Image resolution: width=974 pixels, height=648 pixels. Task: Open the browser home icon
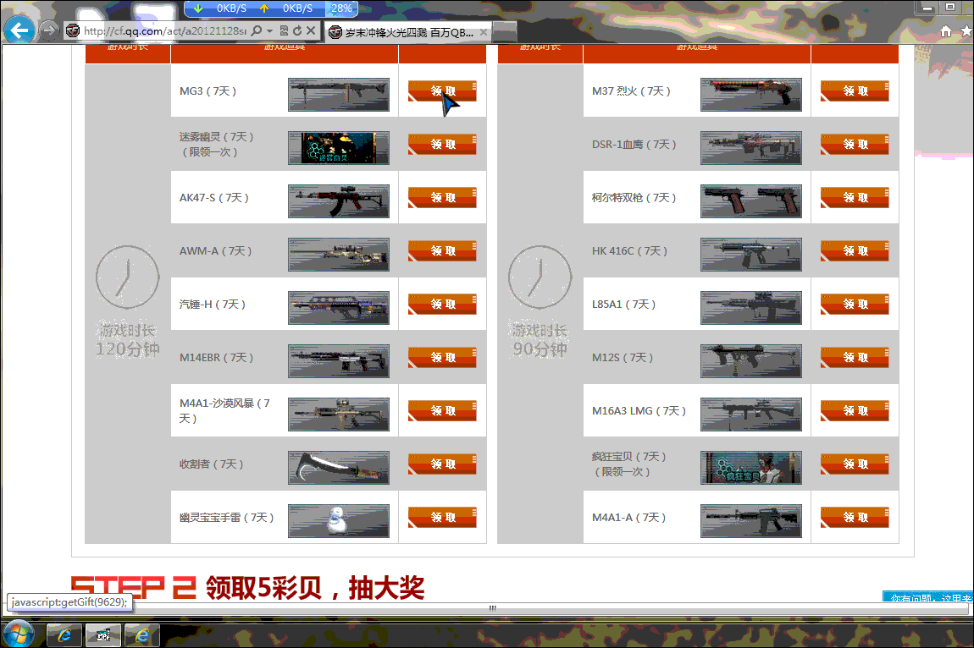point(945,31)
